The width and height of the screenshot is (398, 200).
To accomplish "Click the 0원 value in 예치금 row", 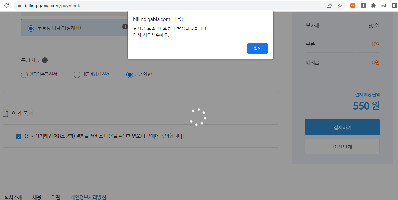I will point(376,62).
